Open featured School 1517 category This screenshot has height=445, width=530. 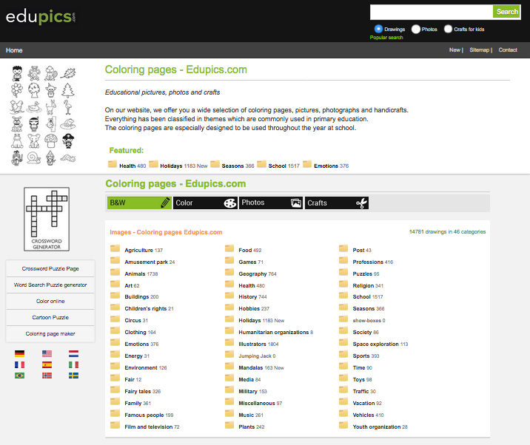pos(284,166)
